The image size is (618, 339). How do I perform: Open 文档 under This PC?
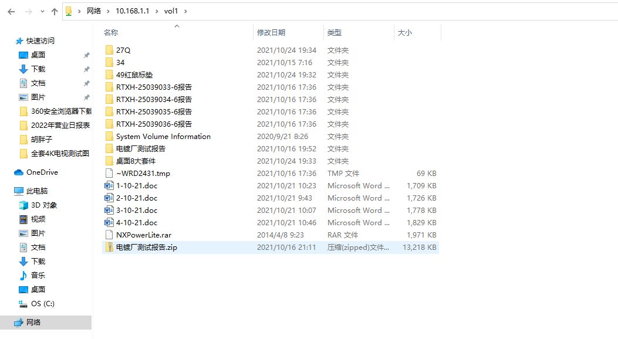tap(38, 248)
